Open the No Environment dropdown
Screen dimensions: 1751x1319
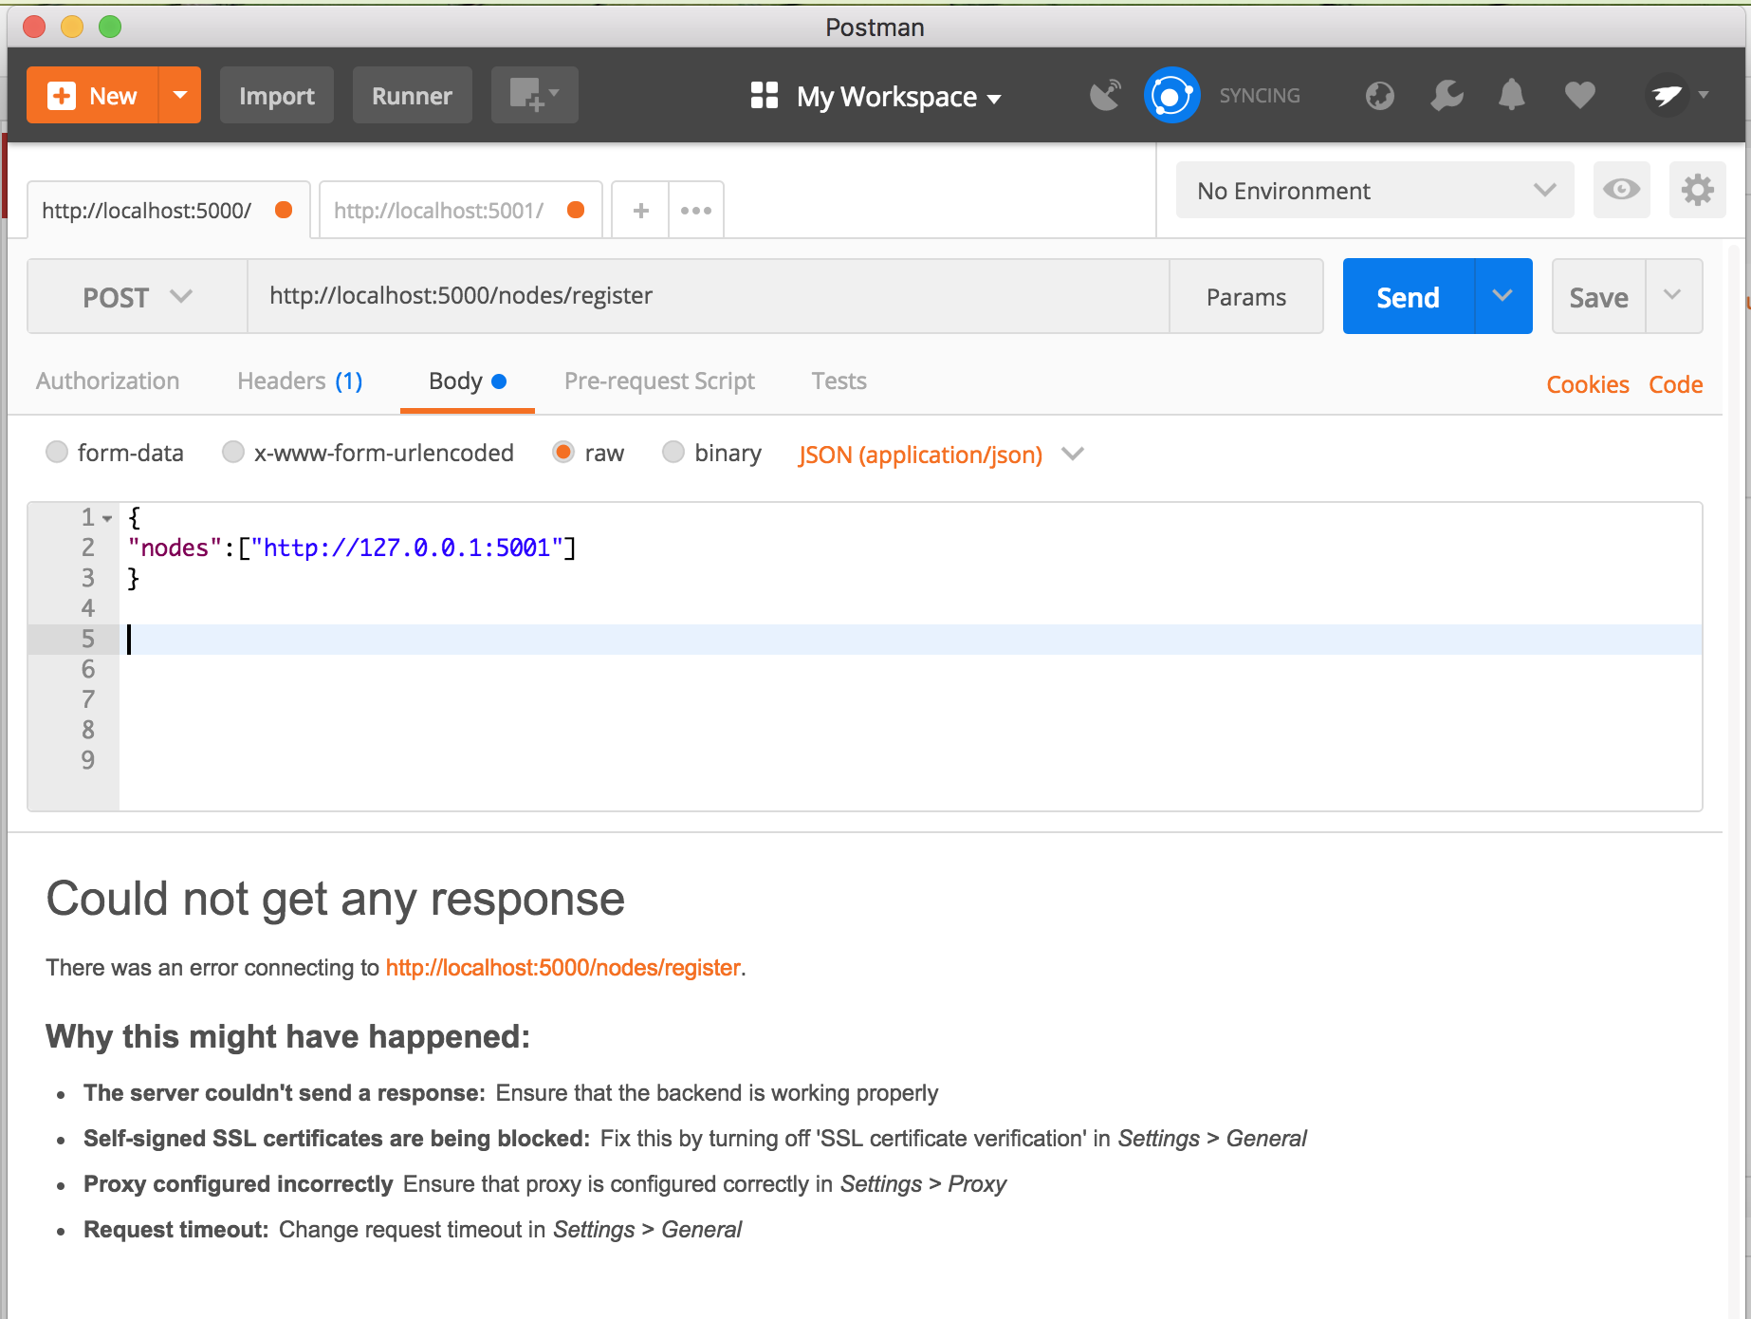1374,191
